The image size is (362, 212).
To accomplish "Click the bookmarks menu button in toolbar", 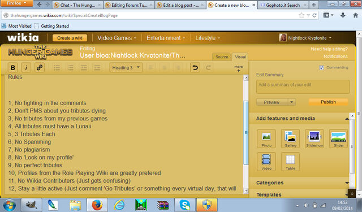I will tap(328, 15).
